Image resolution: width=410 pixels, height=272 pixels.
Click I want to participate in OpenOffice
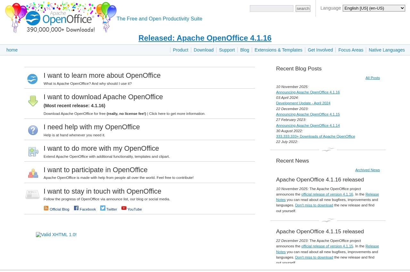point(95,170)
